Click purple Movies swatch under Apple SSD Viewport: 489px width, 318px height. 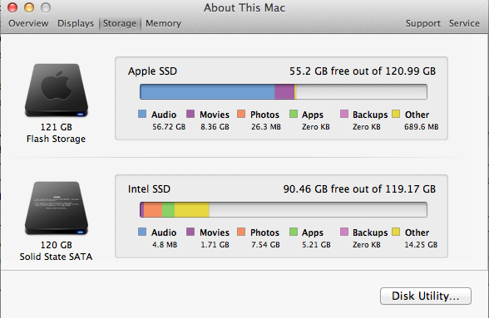click(190, 114)
